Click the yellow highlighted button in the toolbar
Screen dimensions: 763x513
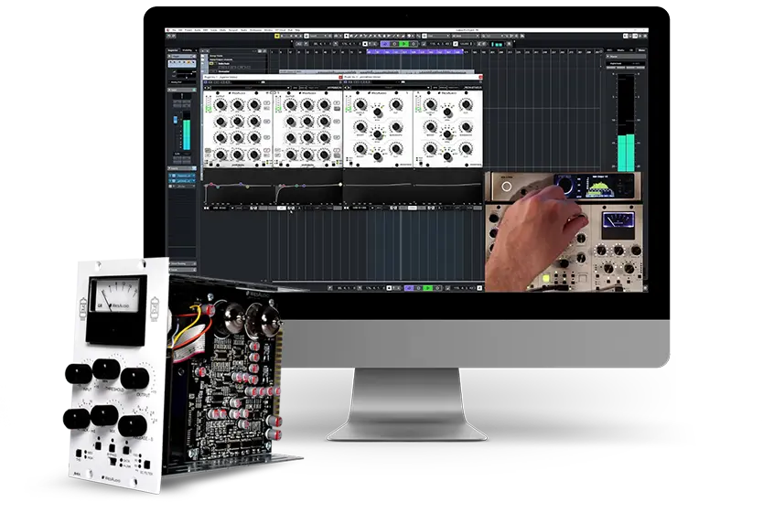click(x=277, y=36)
